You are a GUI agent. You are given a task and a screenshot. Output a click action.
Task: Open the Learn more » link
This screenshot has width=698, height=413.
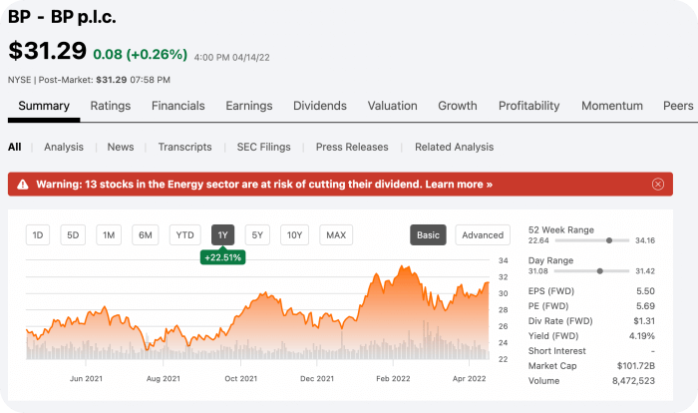(459, 185)
